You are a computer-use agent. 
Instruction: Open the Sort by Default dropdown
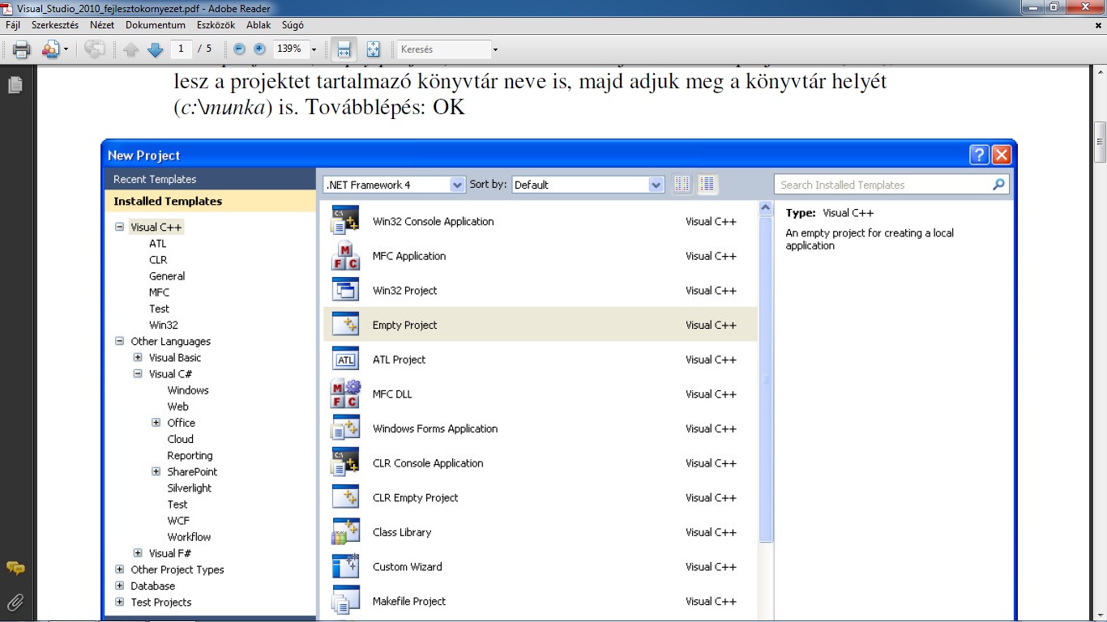point(656,185)
